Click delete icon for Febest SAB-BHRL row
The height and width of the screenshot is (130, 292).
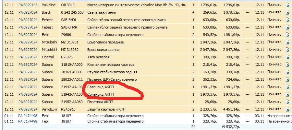click(287, 20)
